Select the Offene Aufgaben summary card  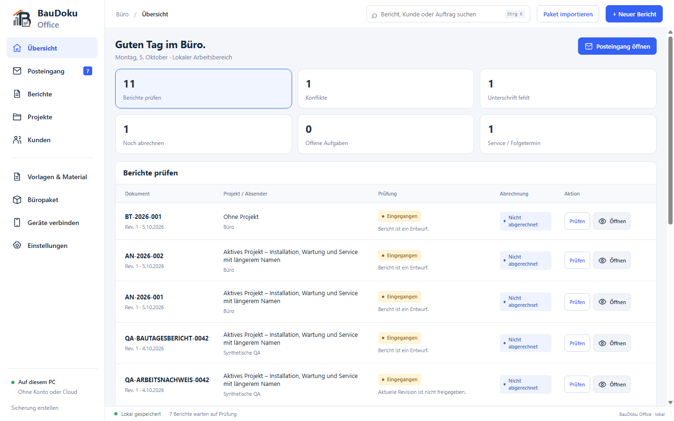[x=386, y=134]
